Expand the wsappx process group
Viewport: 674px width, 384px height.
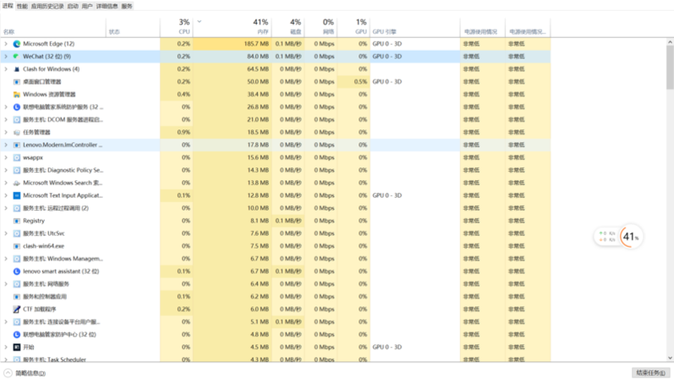[x=6, y=157]
